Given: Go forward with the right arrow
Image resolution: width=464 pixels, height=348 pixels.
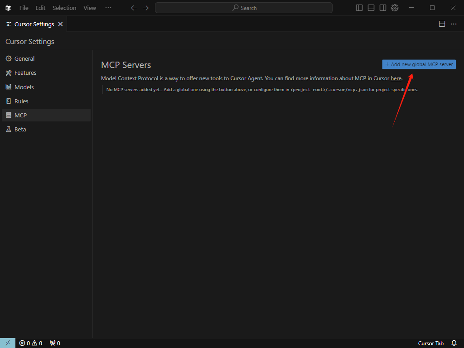Looking at the screenshot, I should click(145, 8).
